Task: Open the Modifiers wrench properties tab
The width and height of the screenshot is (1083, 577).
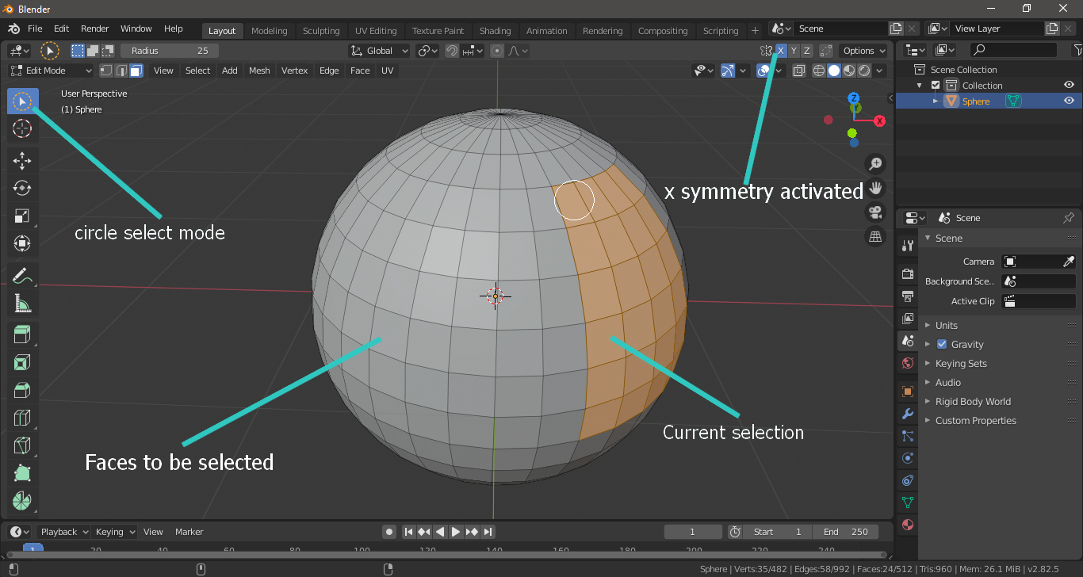Action: 908,414
